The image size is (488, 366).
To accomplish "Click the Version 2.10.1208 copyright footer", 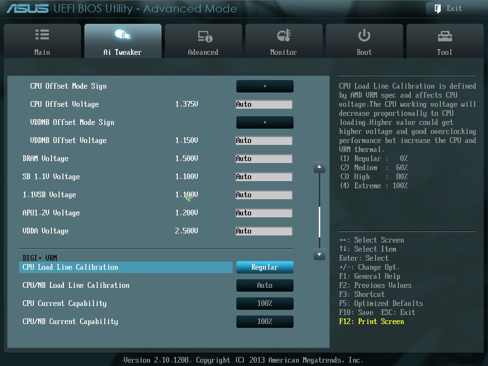I will [244, 360].
